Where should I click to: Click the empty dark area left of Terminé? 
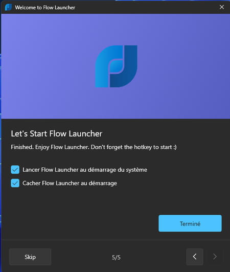(x=80, y=223)
